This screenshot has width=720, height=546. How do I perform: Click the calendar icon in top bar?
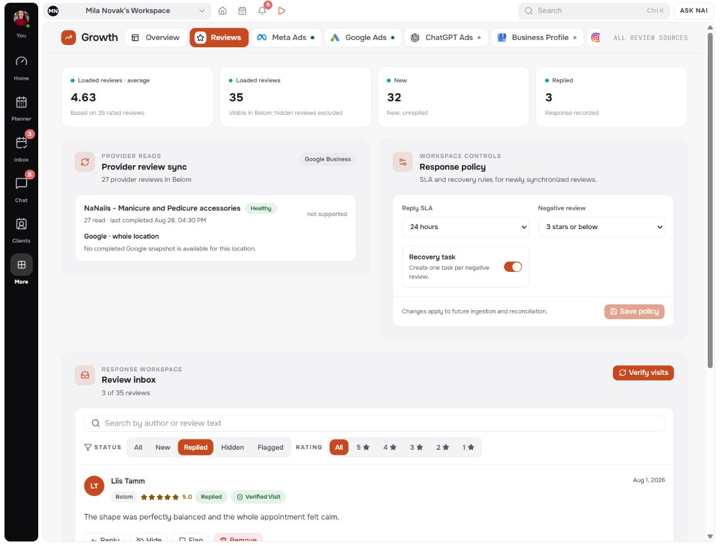pos(242,11)
